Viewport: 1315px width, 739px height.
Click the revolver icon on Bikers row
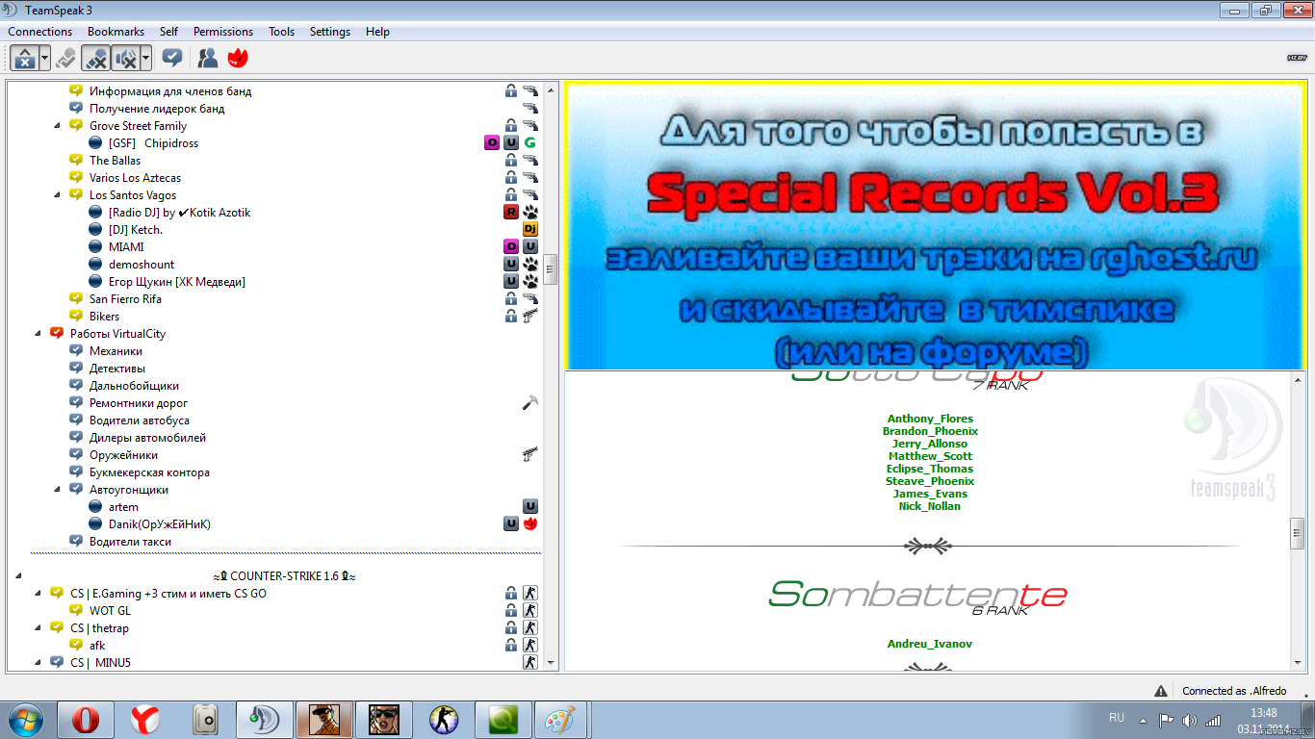point(530,317)
